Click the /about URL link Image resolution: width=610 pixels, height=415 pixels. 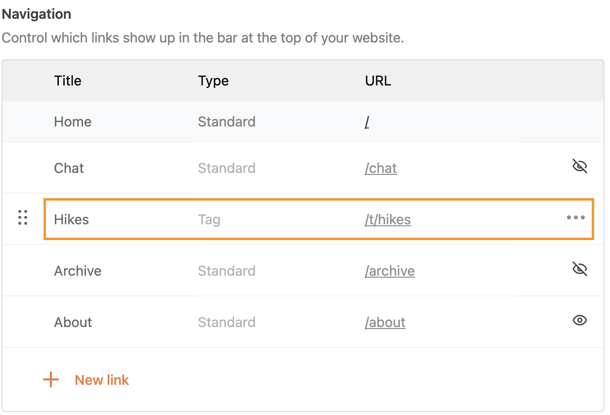385,322
